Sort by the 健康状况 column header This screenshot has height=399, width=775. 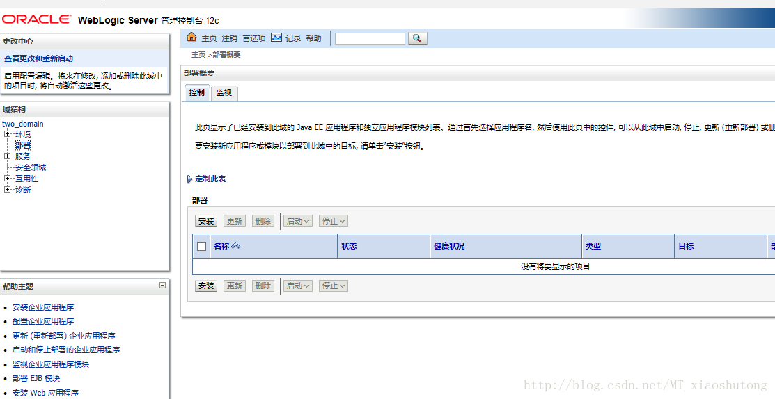(x=449, y=246)
